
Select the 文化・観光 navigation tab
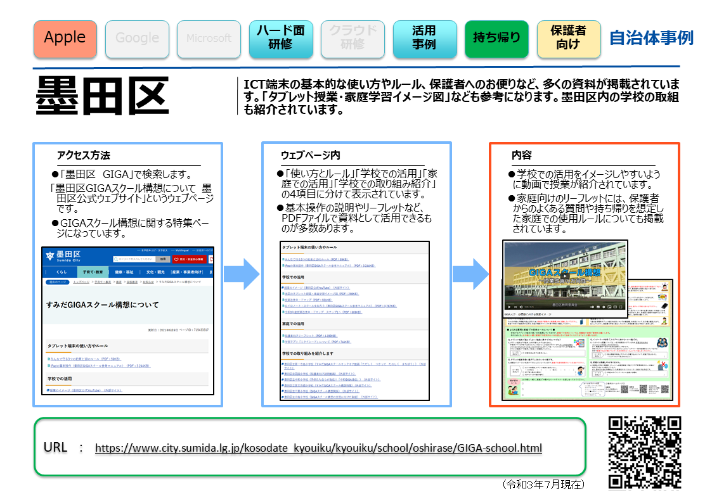coord(155,272)
